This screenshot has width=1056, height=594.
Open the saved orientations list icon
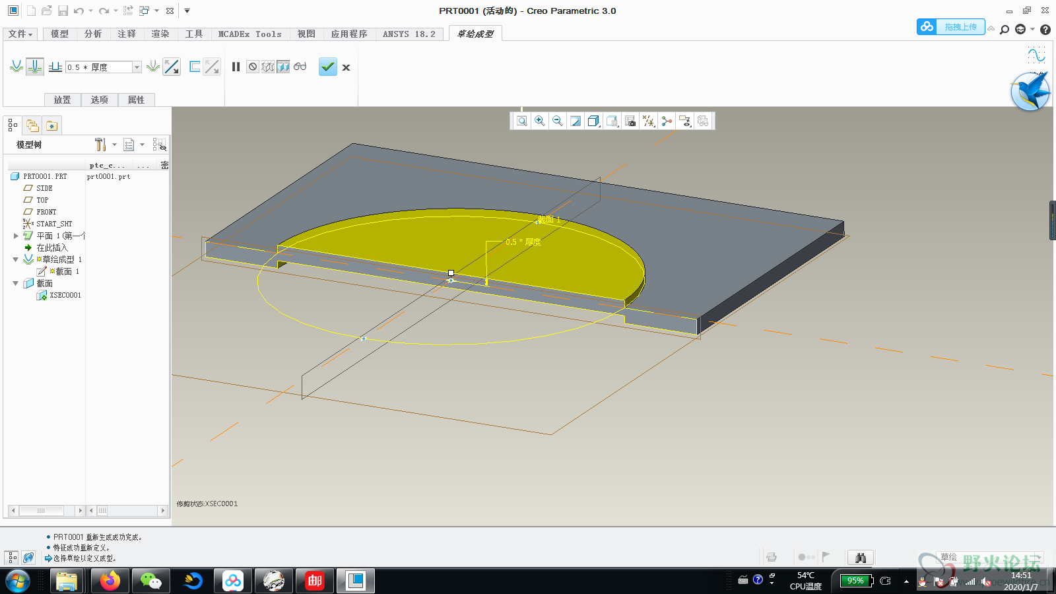coord(612,121)
